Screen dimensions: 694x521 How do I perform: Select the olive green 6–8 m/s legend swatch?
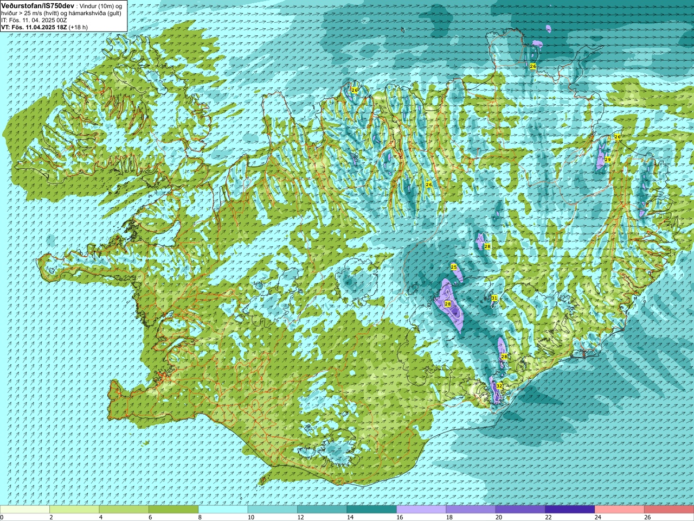173,510
